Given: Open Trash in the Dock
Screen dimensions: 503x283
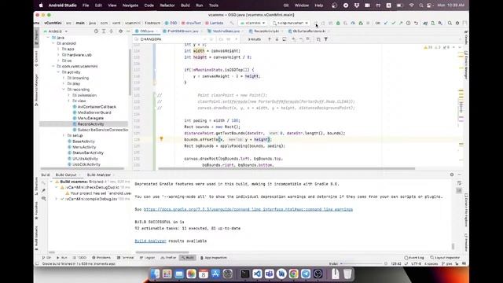Looking at the screenshot, I should pos(347,274).
